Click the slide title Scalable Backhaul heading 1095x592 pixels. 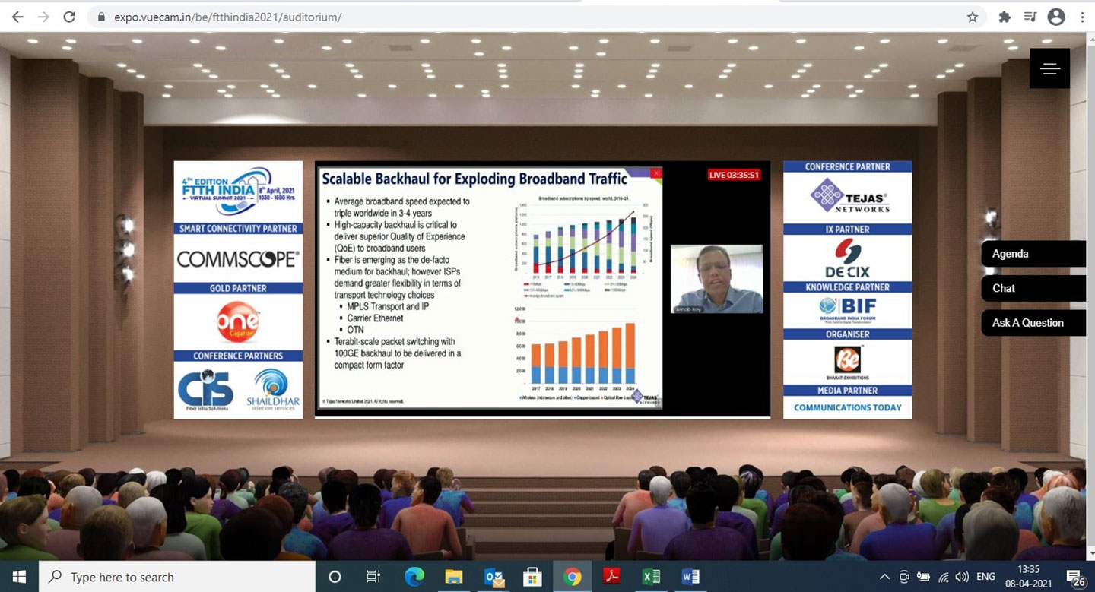point(474,179)
